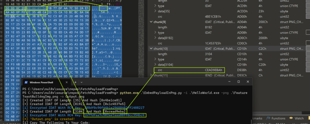The width and height of the screenshot is (310, 124).
Task: Select the chunk[10] row label
Action: [x=161, y=48]
